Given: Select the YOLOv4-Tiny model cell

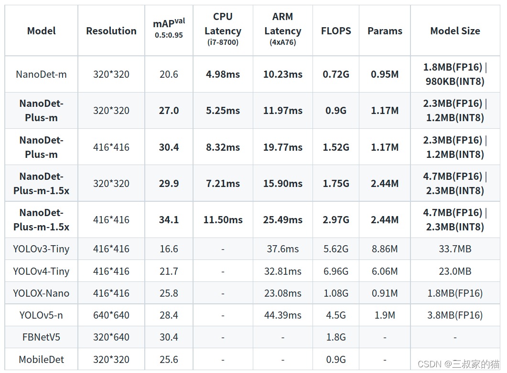Looking at the screenshot, I should 42,271.
